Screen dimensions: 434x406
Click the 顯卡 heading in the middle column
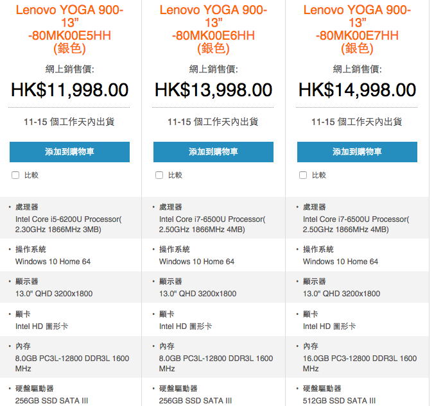(166, 314)
